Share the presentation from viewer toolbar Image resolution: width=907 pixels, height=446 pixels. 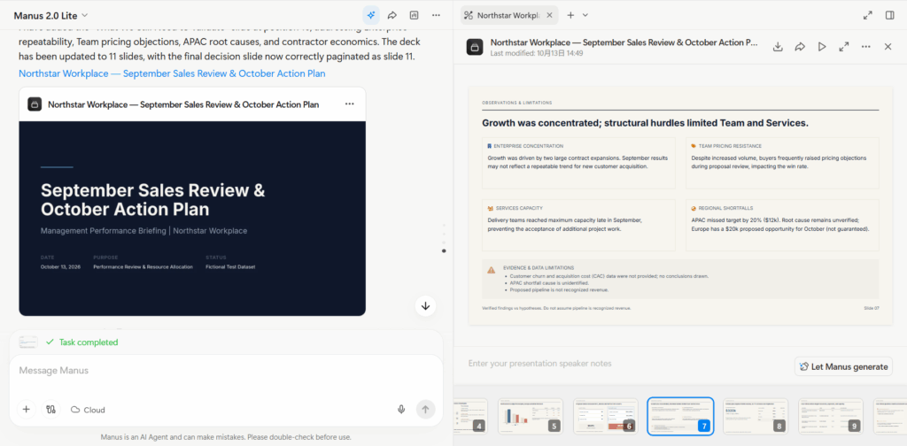800,47
